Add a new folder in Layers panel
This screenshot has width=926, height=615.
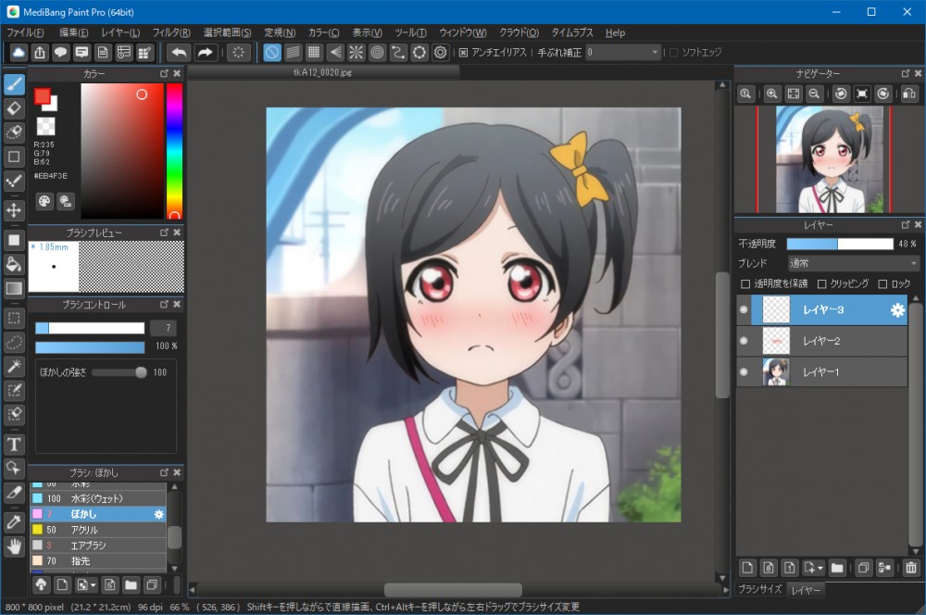point(837,568)
